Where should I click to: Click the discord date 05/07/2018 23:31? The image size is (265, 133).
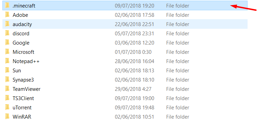click(134, 34)
